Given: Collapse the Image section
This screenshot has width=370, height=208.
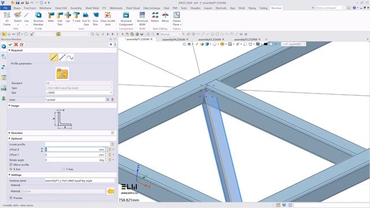Looking at the screenshot, I should tap(9, 106).
